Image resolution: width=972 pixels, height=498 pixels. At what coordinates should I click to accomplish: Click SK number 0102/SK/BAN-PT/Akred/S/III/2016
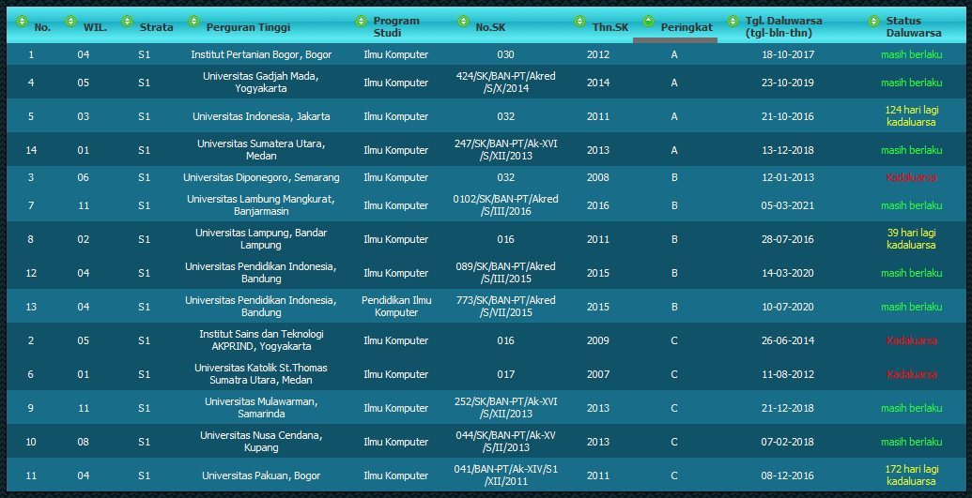point(505,205)
